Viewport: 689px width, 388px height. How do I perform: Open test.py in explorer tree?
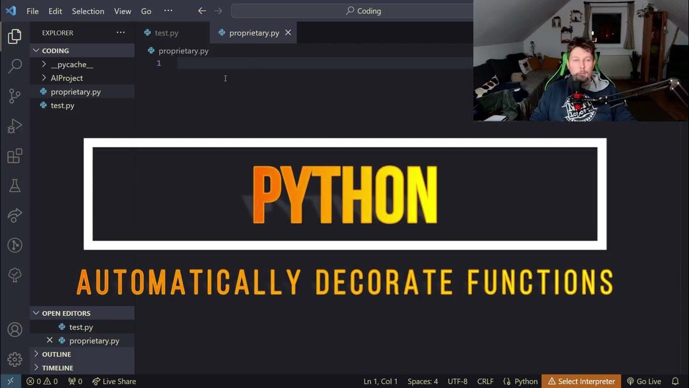pos(82,106)
